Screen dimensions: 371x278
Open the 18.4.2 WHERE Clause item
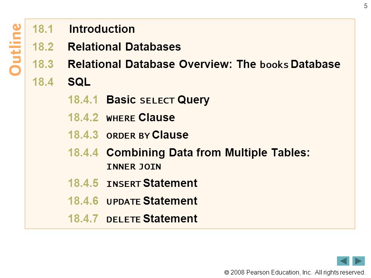[121, 117]
